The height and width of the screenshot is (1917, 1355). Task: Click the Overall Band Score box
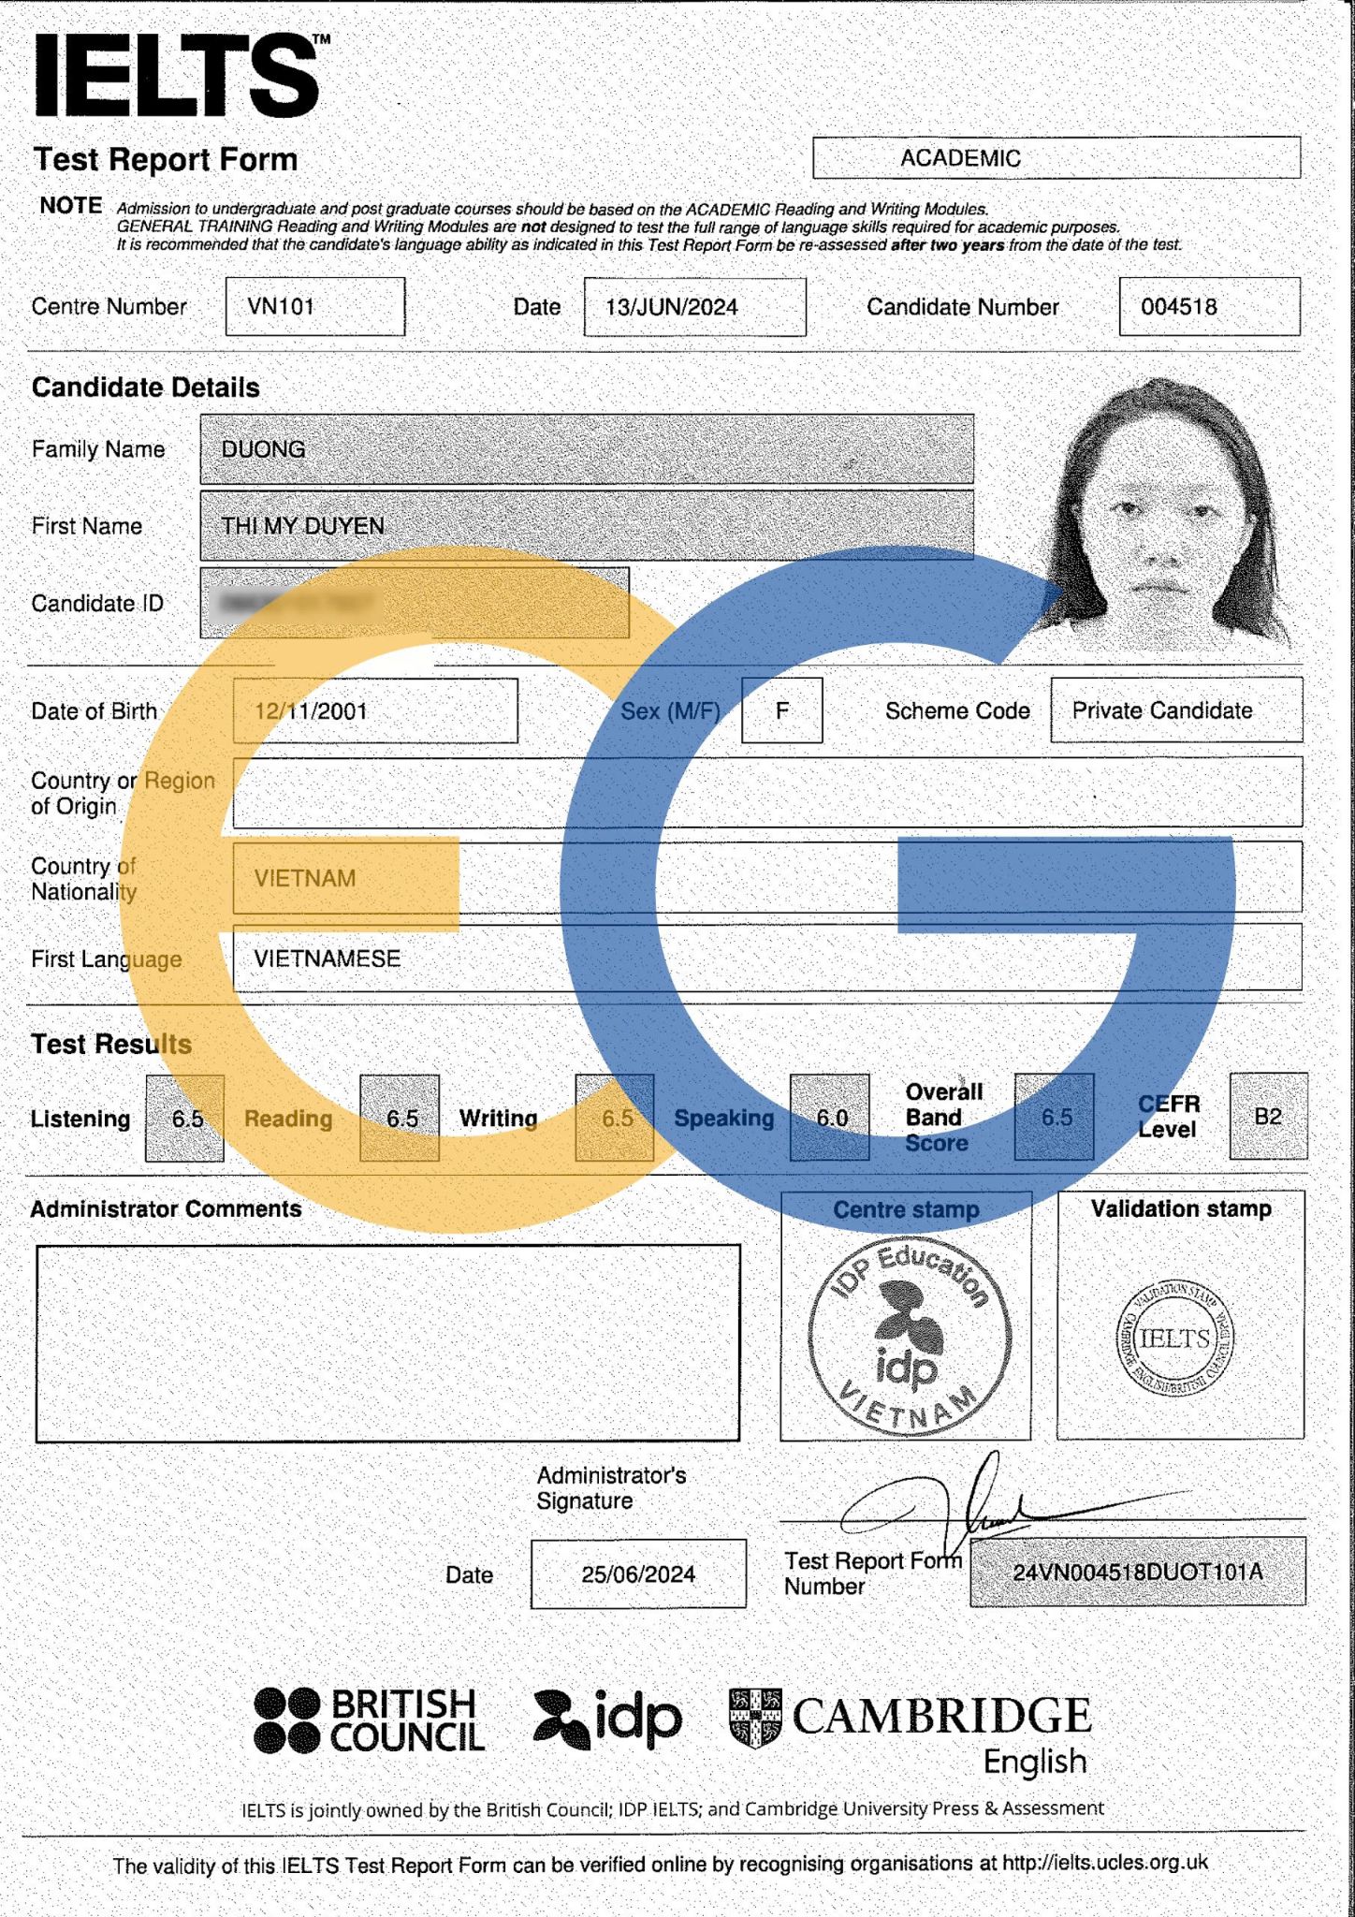1054,1118
